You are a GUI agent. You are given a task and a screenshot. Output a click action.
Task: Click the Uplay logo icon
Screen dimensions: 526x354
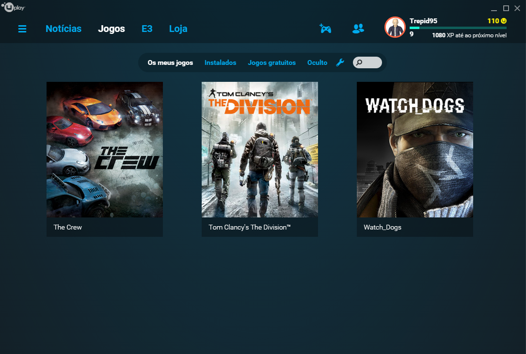tap(13, 7)
